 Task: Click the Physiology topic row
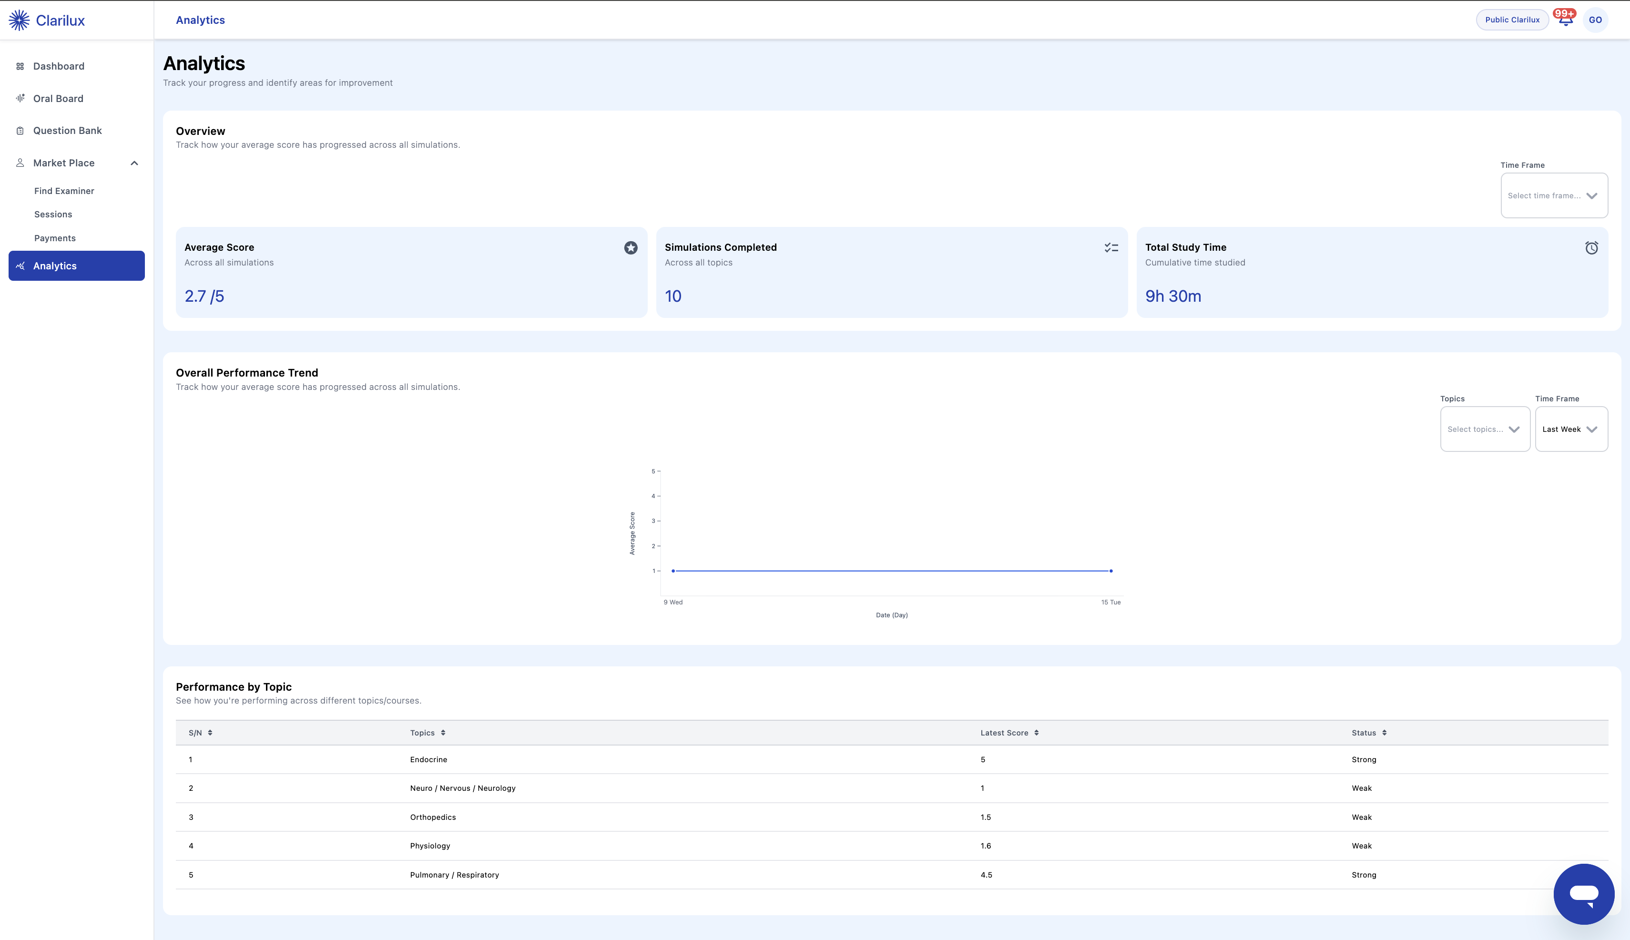pos(892,846)
